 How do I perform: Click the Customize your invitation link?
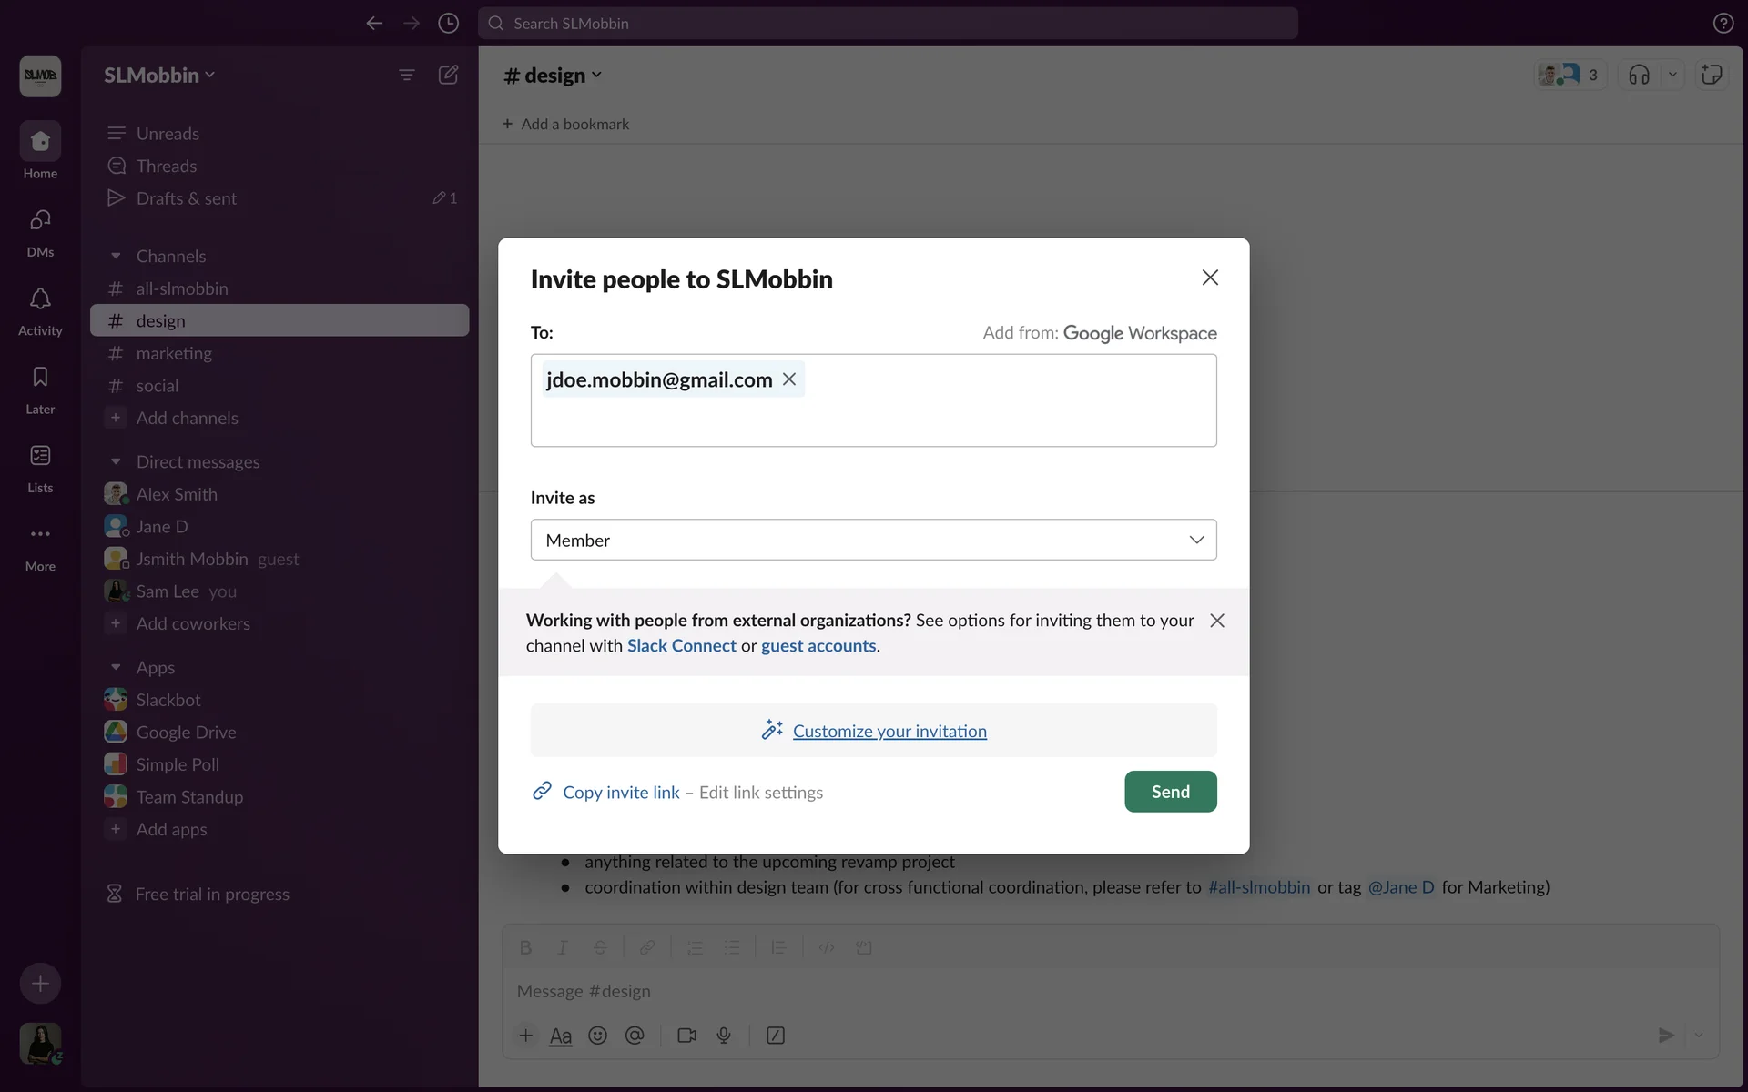tap(889, 731)
